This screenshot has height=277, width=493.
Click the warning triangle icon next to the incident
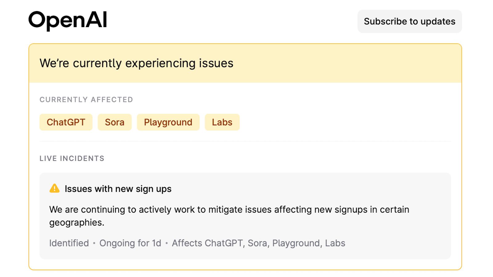[x=54, y=188]
